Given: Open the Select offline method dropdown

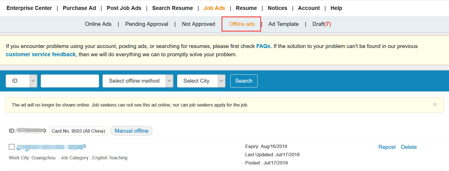Looking at the screenshot, I should 138,81.
